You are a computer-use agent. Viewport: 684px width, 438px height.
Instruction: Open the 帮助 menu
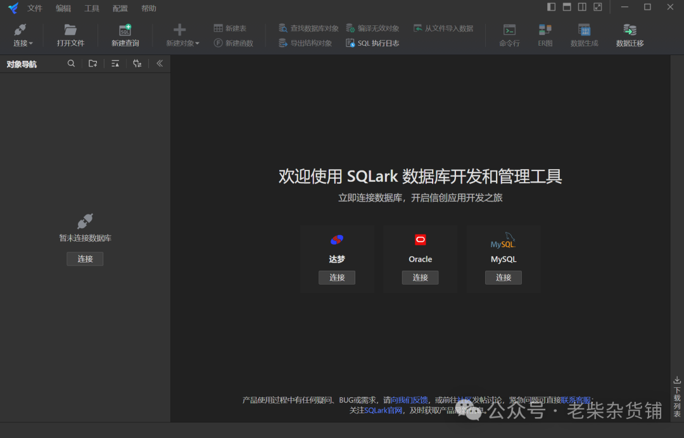149,8
